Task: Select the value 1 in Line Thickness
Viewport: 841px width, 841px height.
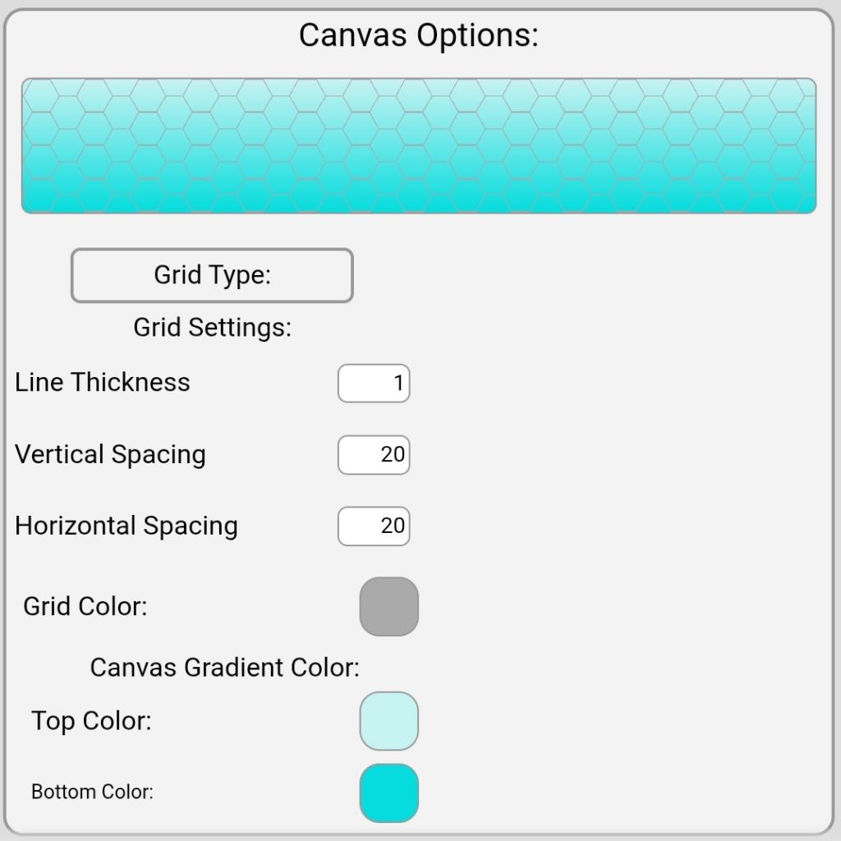Action: [399, 384]
